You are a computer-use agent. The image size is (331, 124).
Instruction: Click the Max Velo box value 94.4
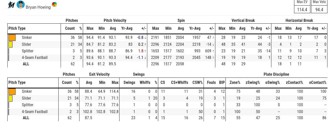tap(319, 10)
